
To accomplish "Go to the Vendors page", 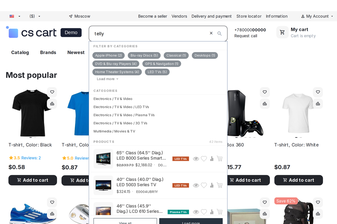I will (179, 16).
